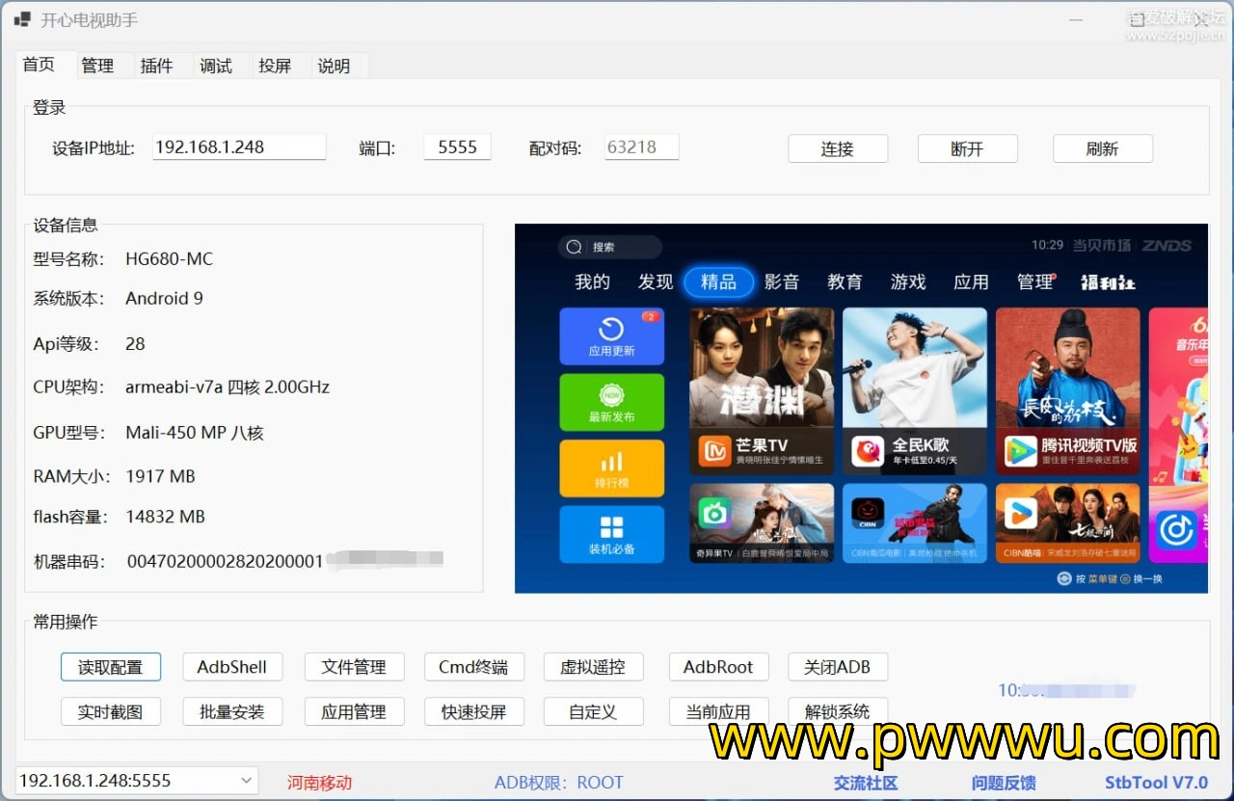Screen dimensions: 1234x801
Task: Click the 芒果TV app card
Action: (x=762, y=391)
